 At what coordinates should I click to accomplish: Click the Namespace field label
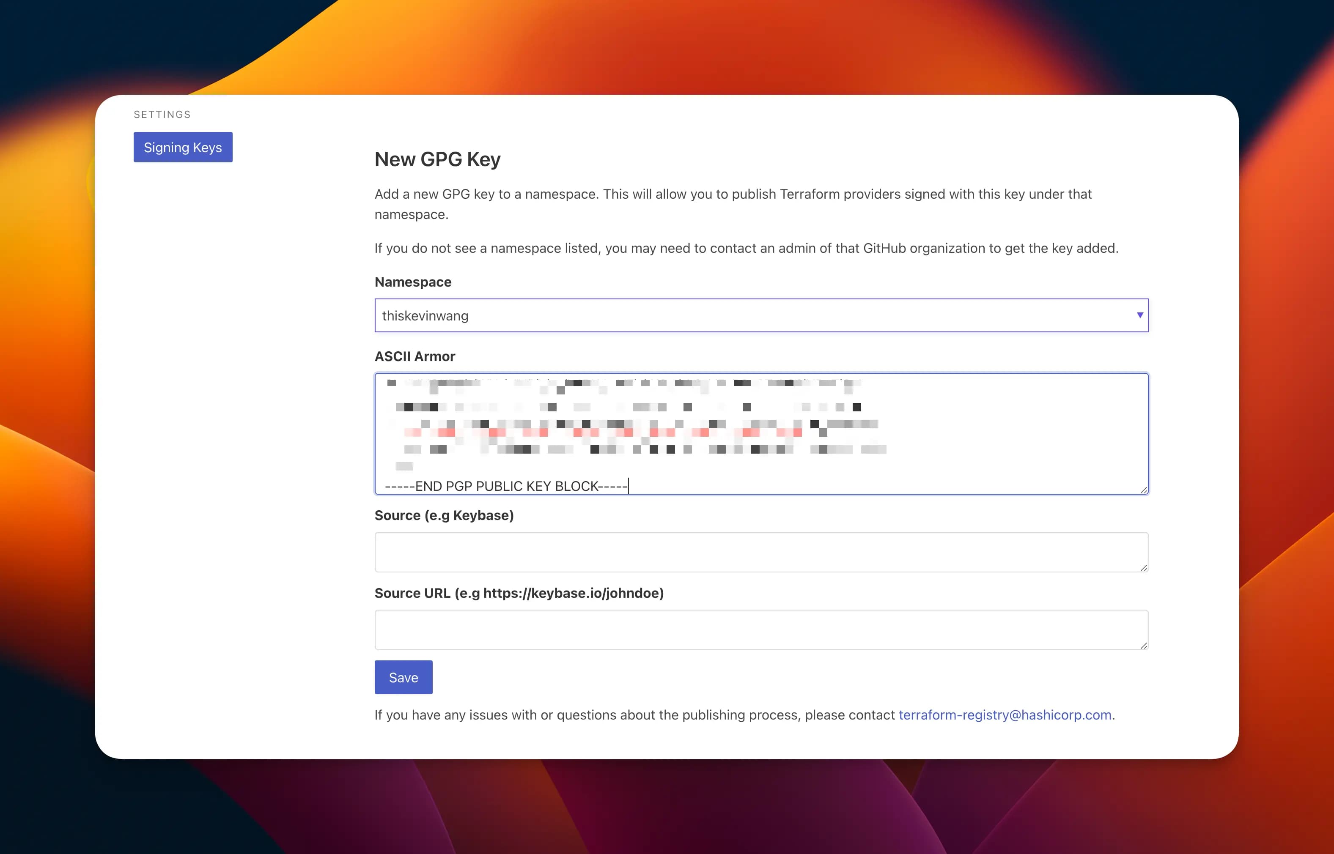(x=413, y=282)
